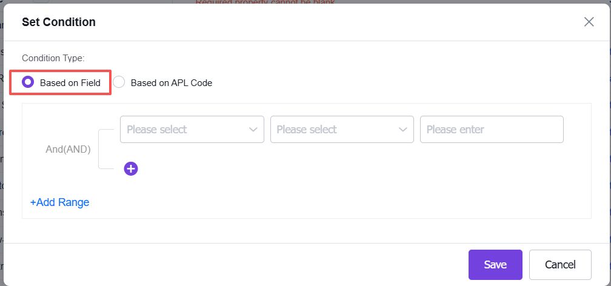Click the +Add Range link
Screen dimensions: 611x286
59,202
